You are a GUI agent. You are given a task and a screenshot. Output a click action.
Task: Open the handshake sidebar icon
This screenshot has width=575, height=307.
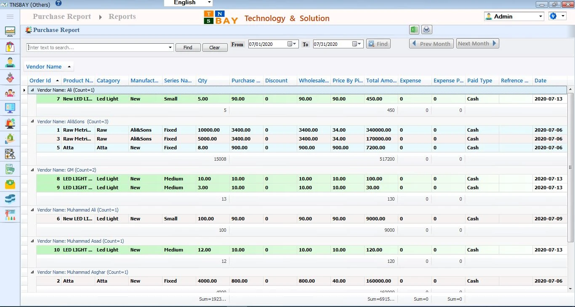pyautogui.click(x=10, y=77)
